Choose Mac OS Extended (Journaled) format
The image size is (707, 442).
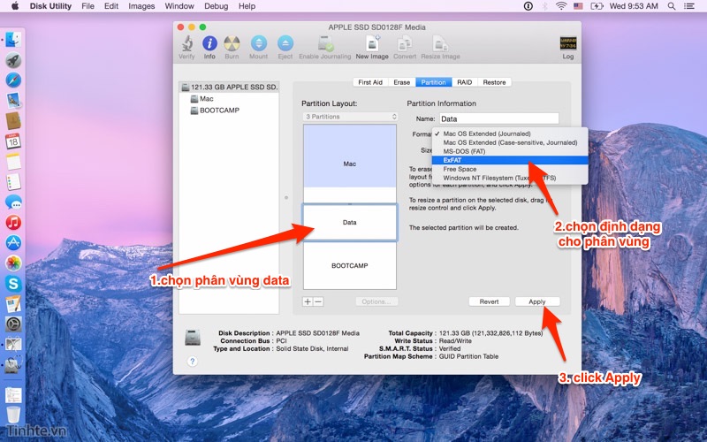pyautogui.click(x=510, y=133)
